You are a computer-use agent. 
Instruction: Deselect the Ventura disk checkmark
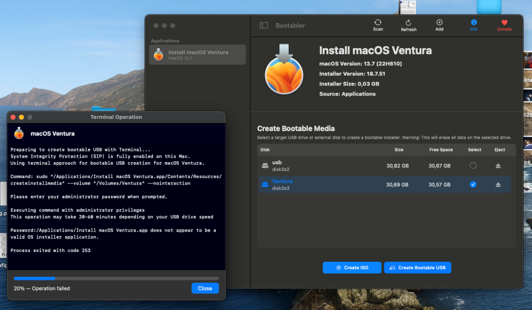click(x=473, y=185)
